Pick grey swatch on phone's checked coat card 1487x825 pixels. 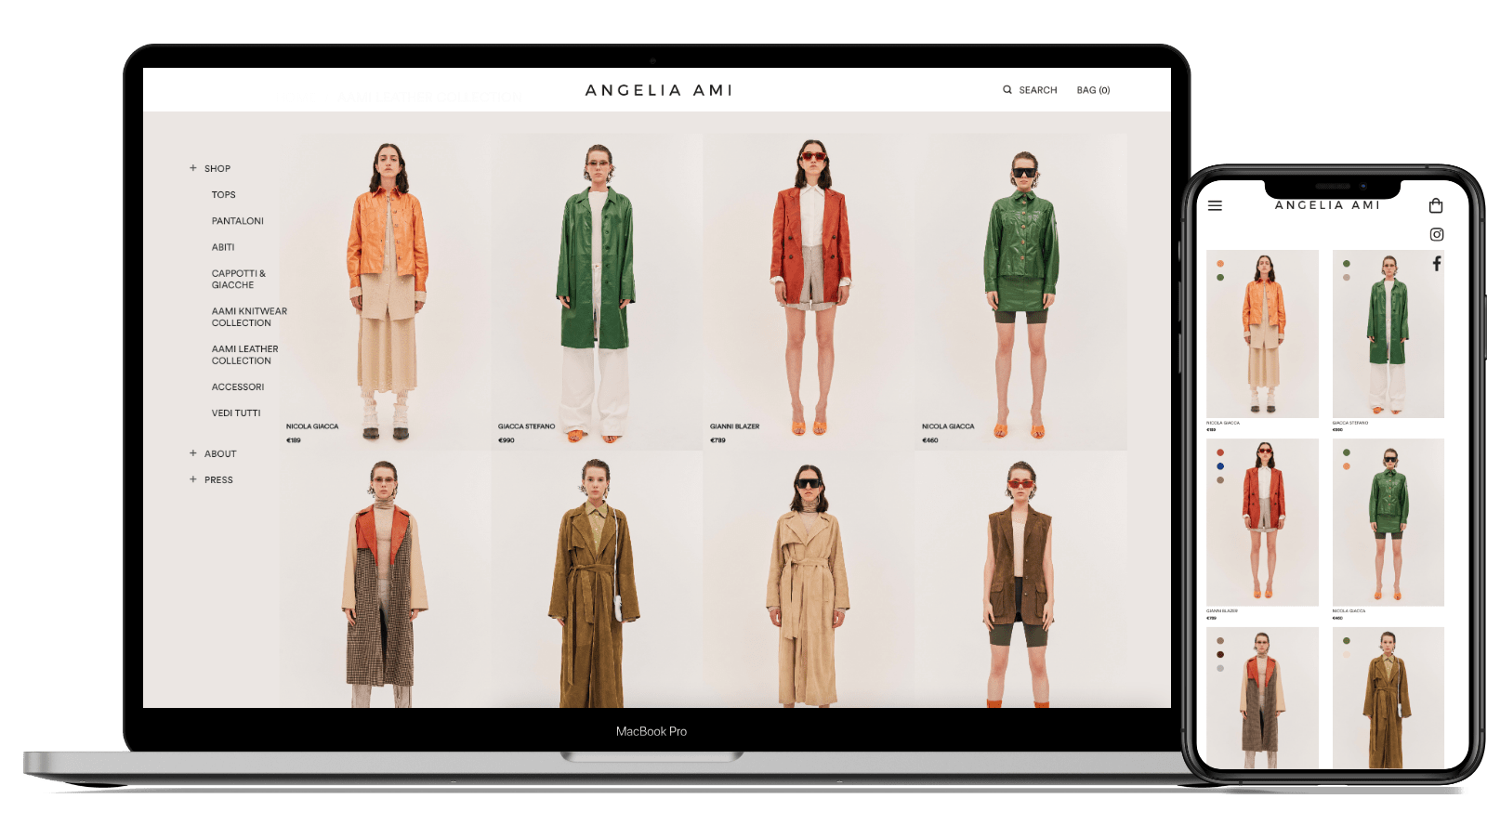click(1220, 668)
